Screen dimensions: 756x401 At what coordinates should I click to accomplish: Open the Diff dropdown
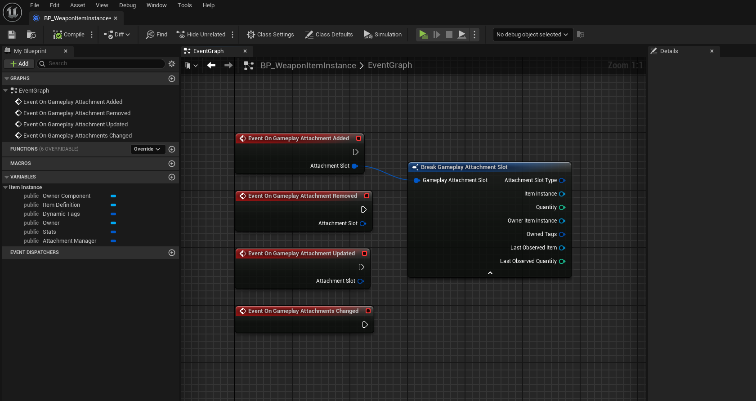coord(117,35)
